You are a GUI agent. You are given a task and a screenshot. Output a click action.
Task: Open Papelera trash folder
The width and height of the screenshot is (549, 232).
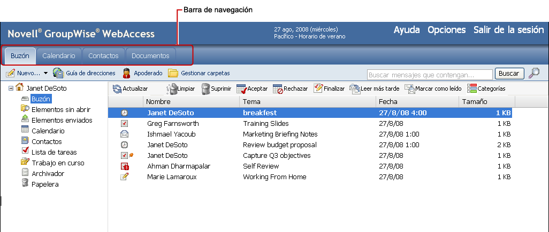(x=45, y=184)
